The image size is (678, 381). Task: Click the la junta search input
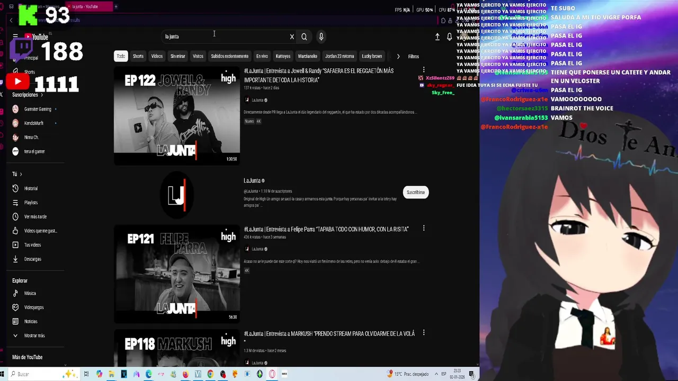225,37
